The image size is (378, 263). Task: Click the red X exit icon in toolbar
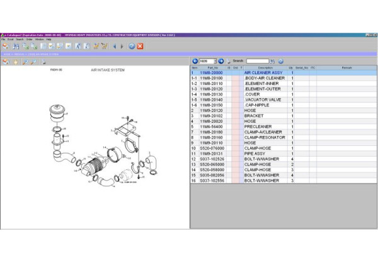(x=140, y=46)
